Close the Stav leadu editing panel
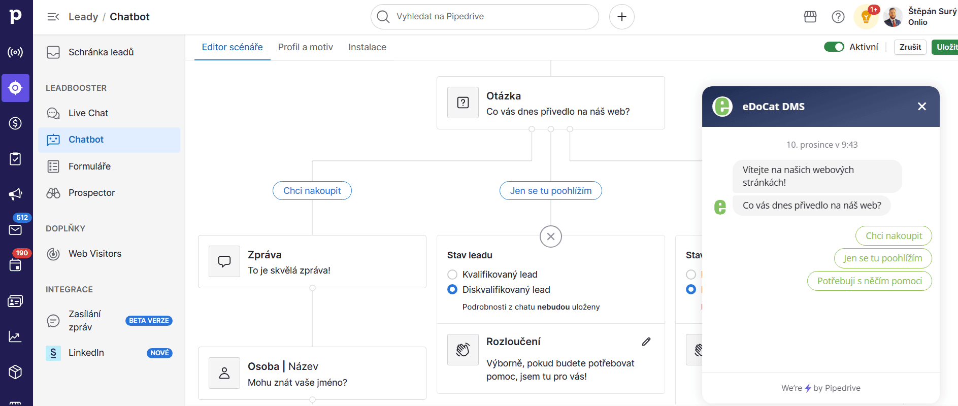The image size is (958, 406). point(551,236)
